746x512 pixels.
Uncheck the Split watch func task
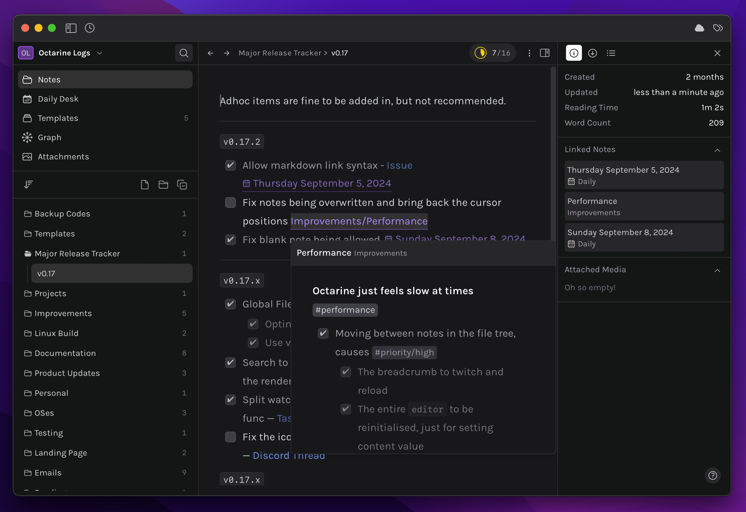point(231,400)
